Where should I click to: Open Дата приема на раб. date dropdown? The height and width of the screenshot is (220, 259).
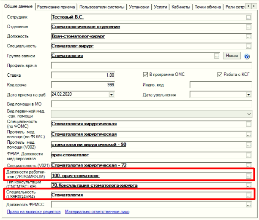click(112, 94)
